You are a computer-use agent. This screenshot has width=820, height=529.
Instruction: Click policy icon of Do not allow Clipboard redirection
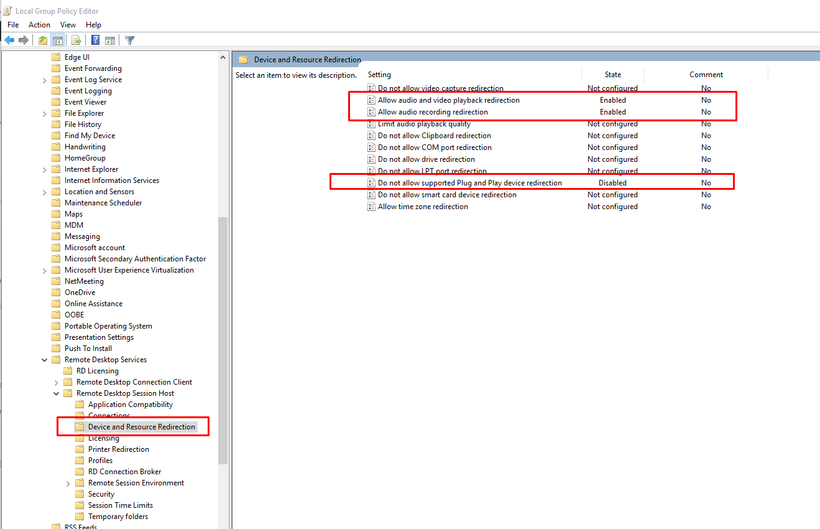(x=372, y=136)
